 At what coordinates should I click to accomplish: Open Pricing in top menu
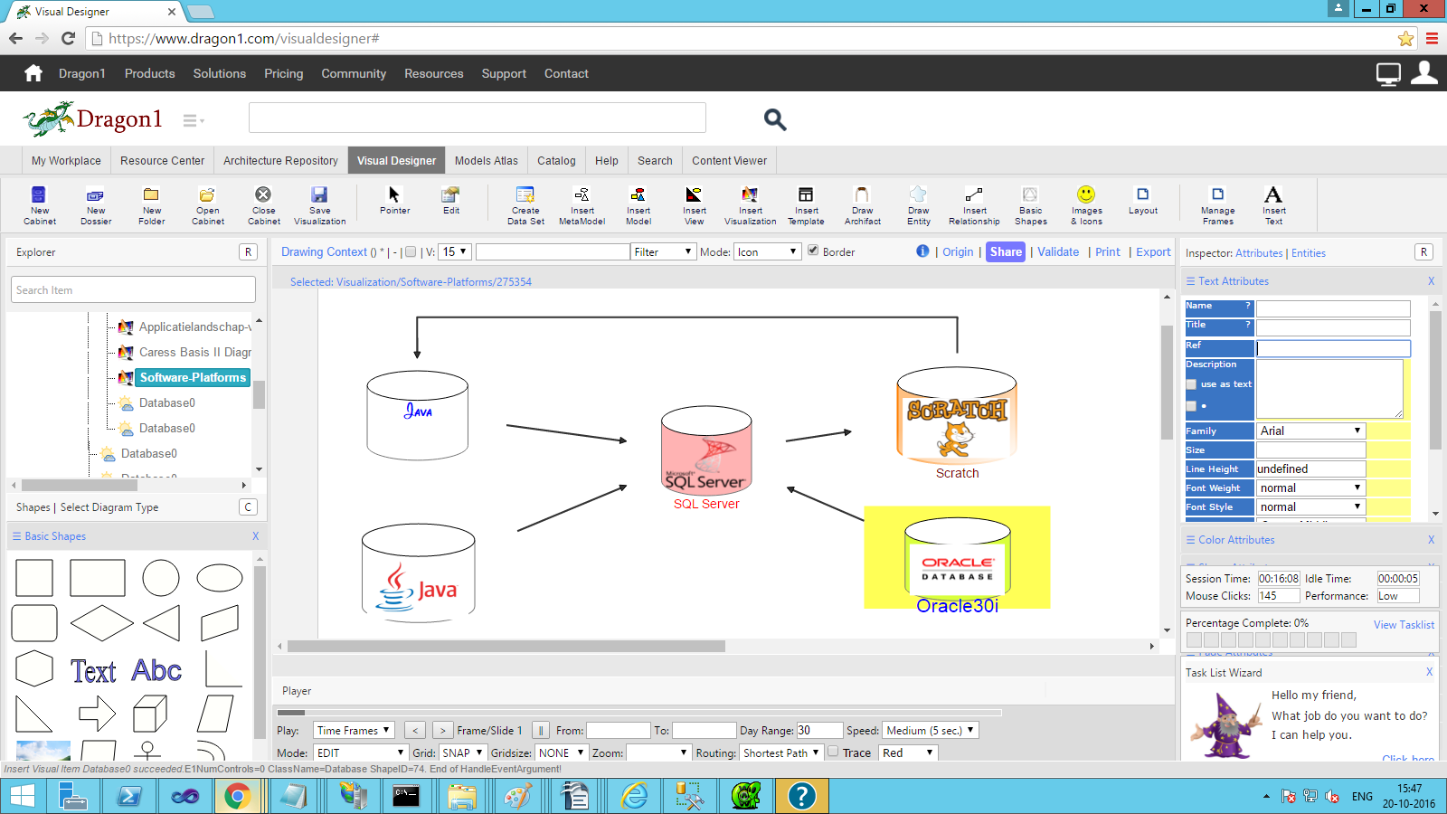point(283,73)
